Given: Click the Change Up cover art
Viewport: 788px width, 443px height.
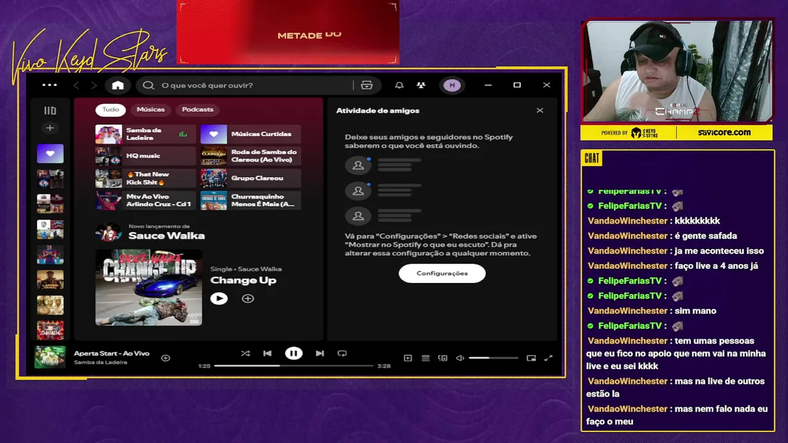Looking at the screenshot, I should 148,287.
